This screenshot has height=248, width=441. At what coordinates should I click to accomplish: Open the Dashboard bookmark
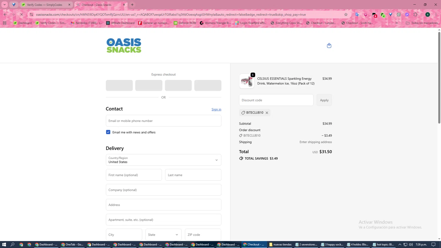[x=23, y=23]
